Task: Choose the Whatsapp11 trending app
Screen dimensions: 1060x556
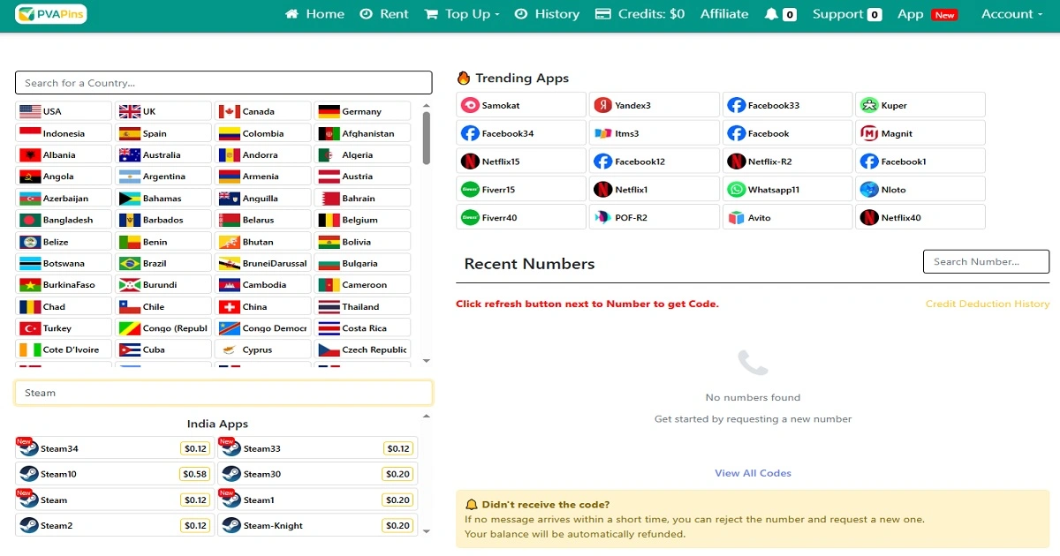Action: (787, 190)
